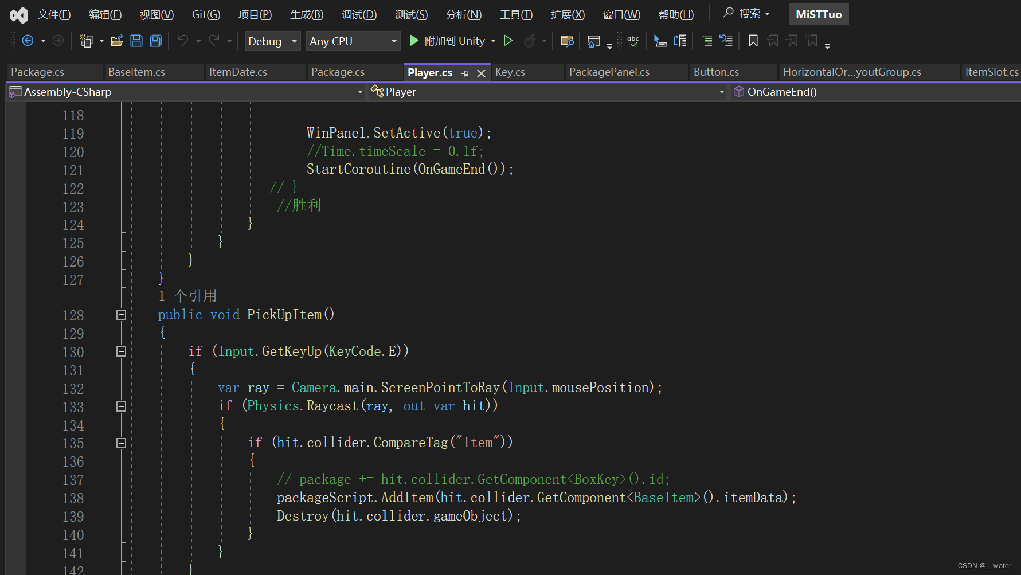Navigate backward with the blue arrow icon
Image resolution: width=1021 pixels, height=575 pixels.
28,41
